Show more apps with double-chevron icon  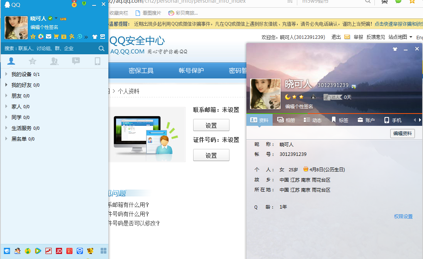click(x=86, y=37)
